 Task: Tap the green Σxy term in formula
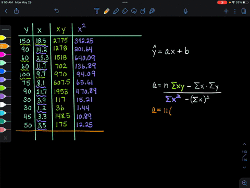click(x=178, y=86)
